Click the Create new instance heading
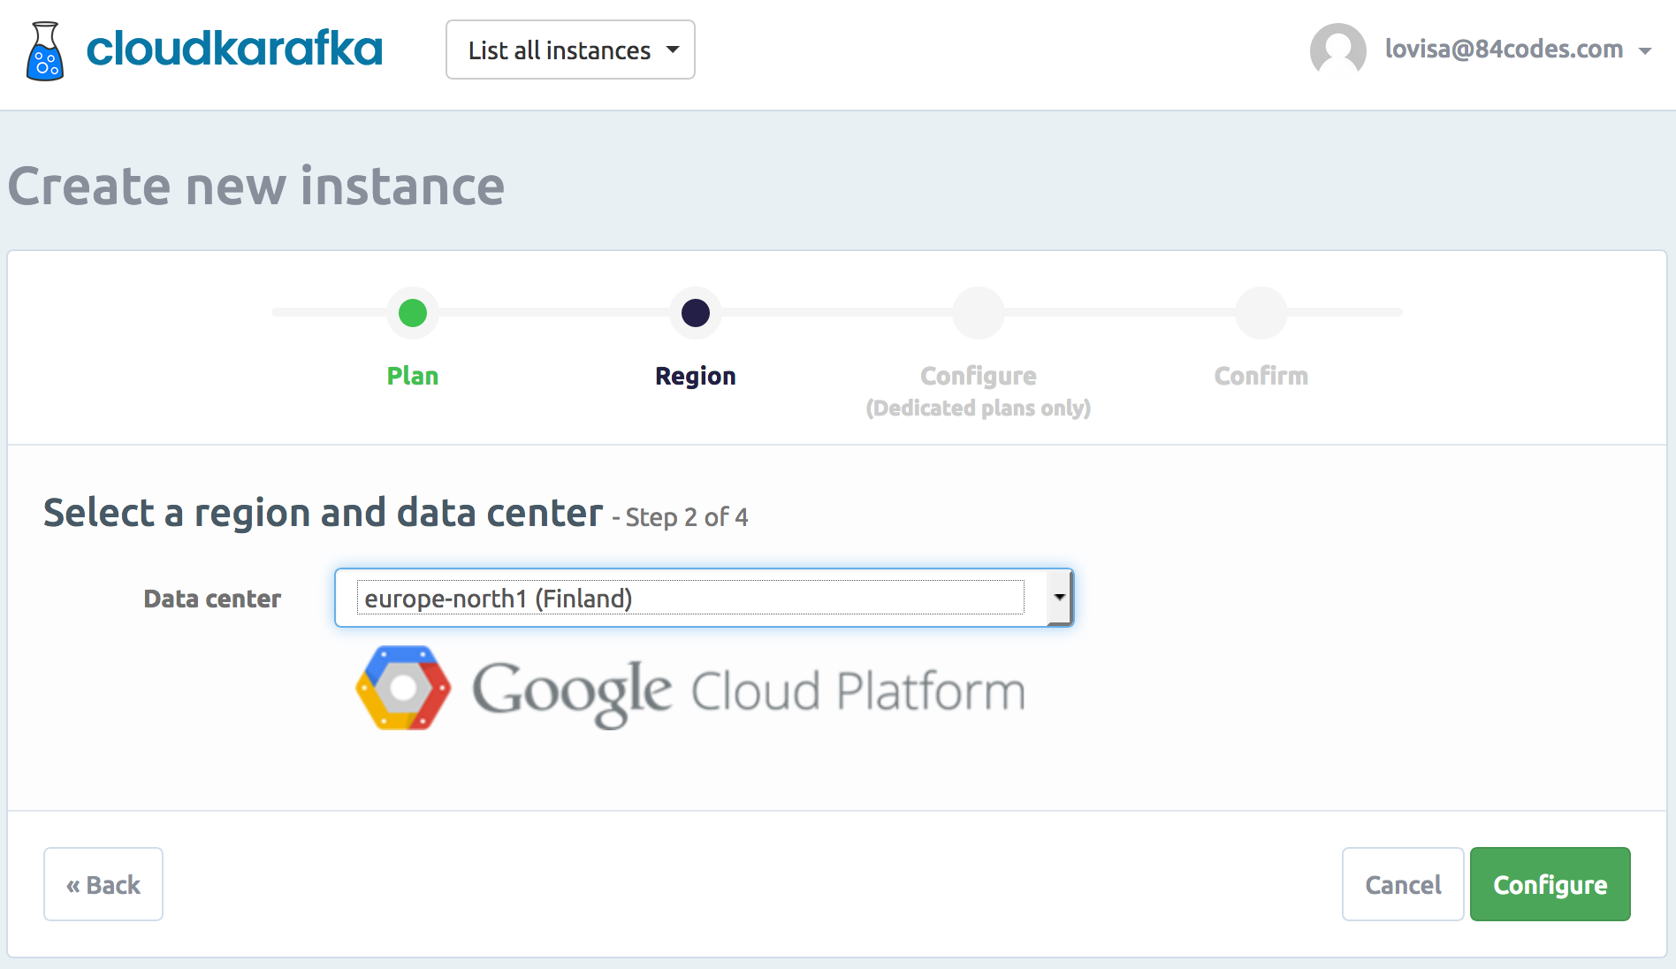Screen dimensions: 1676x969 click(256, 186)
